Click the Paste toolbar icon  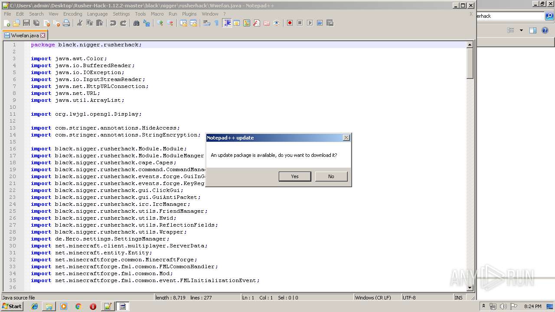coord(100,23)
